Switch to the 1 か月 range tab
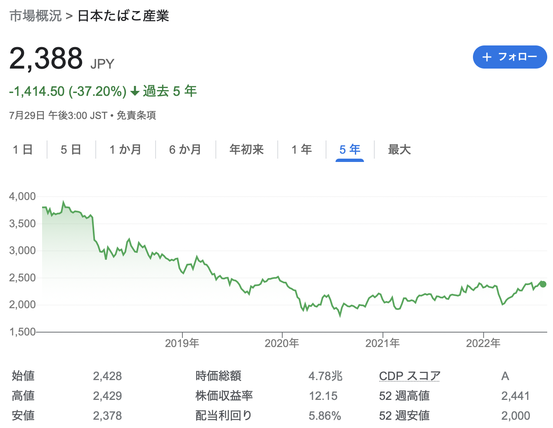Viewport: 553px width, 428px height. click(125, 150)
